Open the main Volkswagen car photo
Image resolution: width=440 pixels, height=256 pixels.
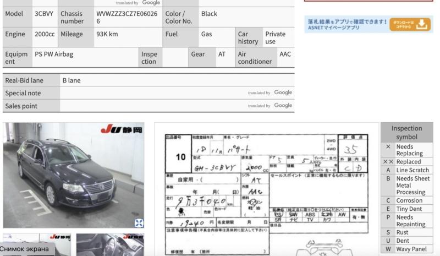73,175
